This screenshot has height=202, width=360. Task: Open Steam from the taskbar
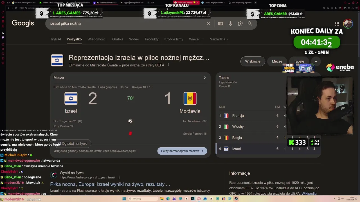click(236, 199)
